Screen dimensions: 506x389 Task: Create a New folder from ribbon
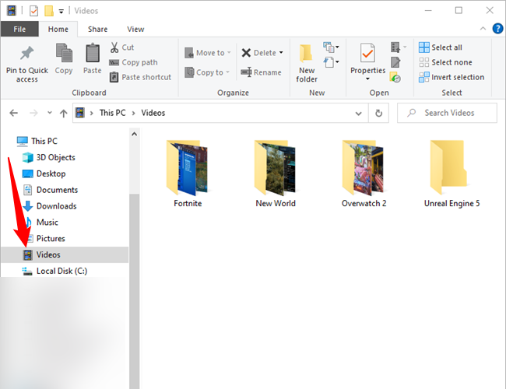coord(306,64)
